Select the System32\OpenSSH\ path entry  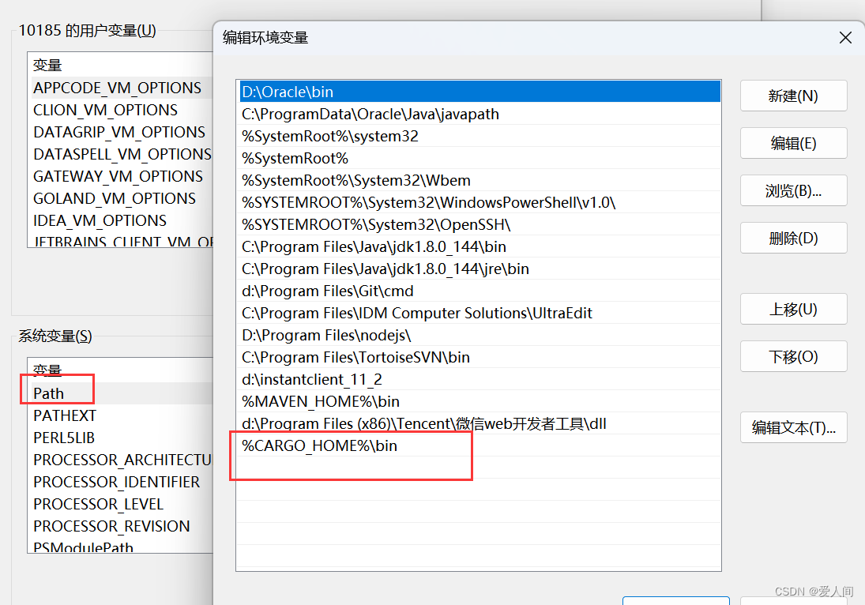[x=480, y=224]
